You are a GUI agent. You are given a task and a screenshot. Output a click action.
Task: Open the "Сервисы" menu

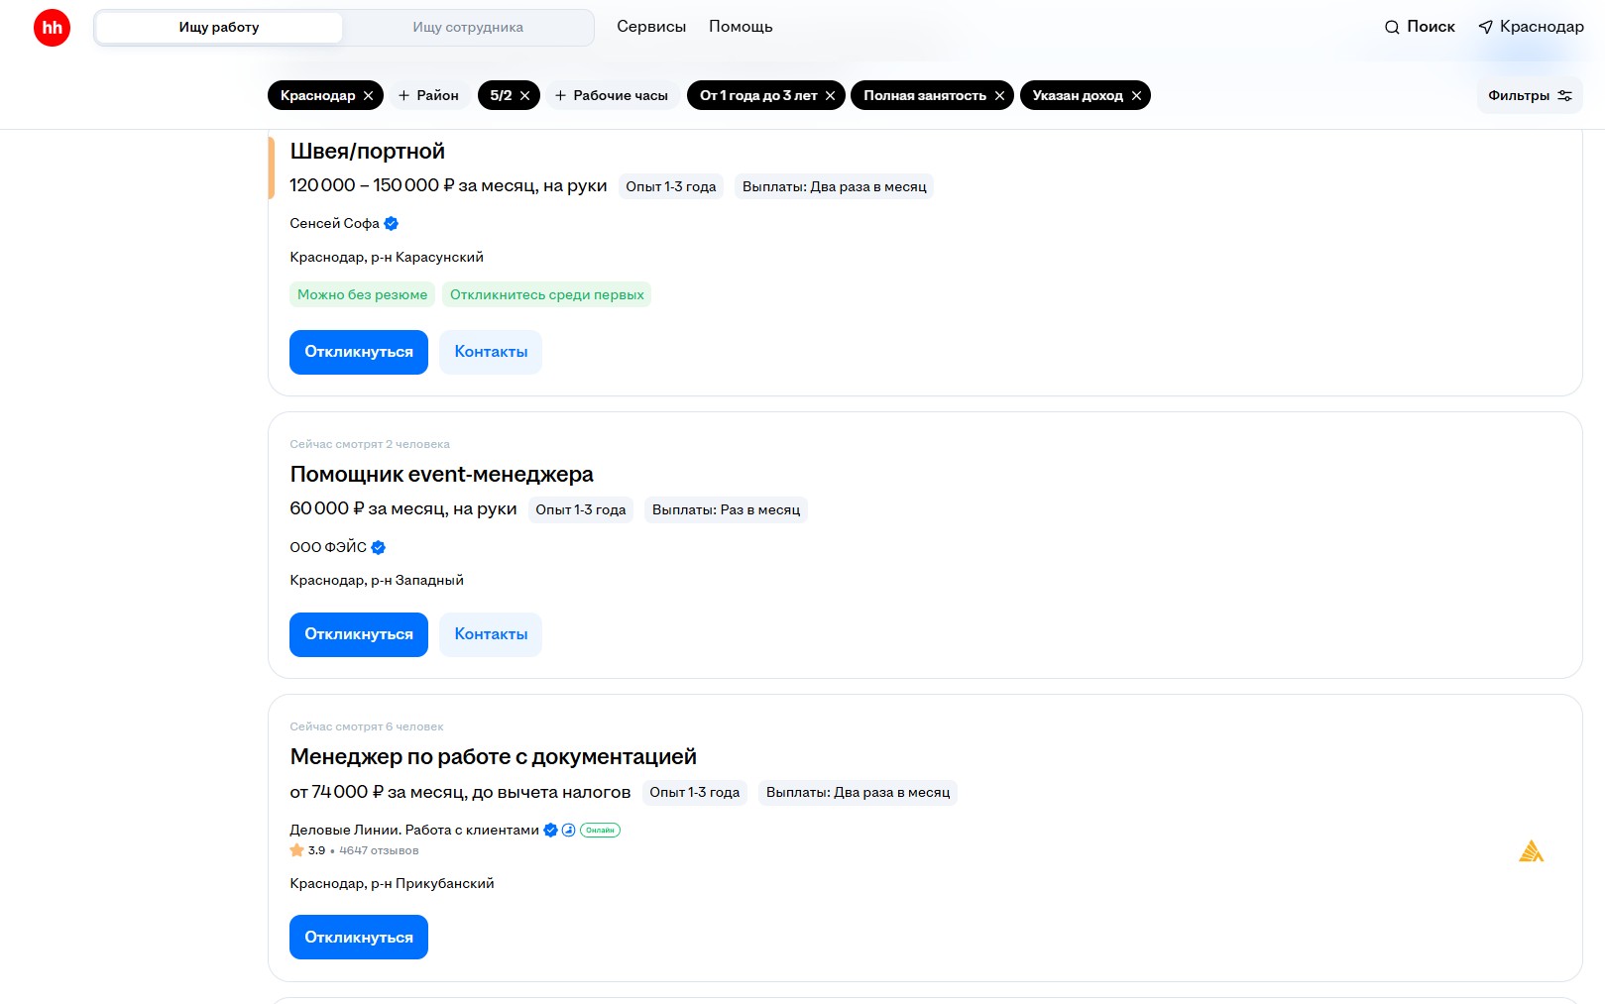click(x=651, y=27)
